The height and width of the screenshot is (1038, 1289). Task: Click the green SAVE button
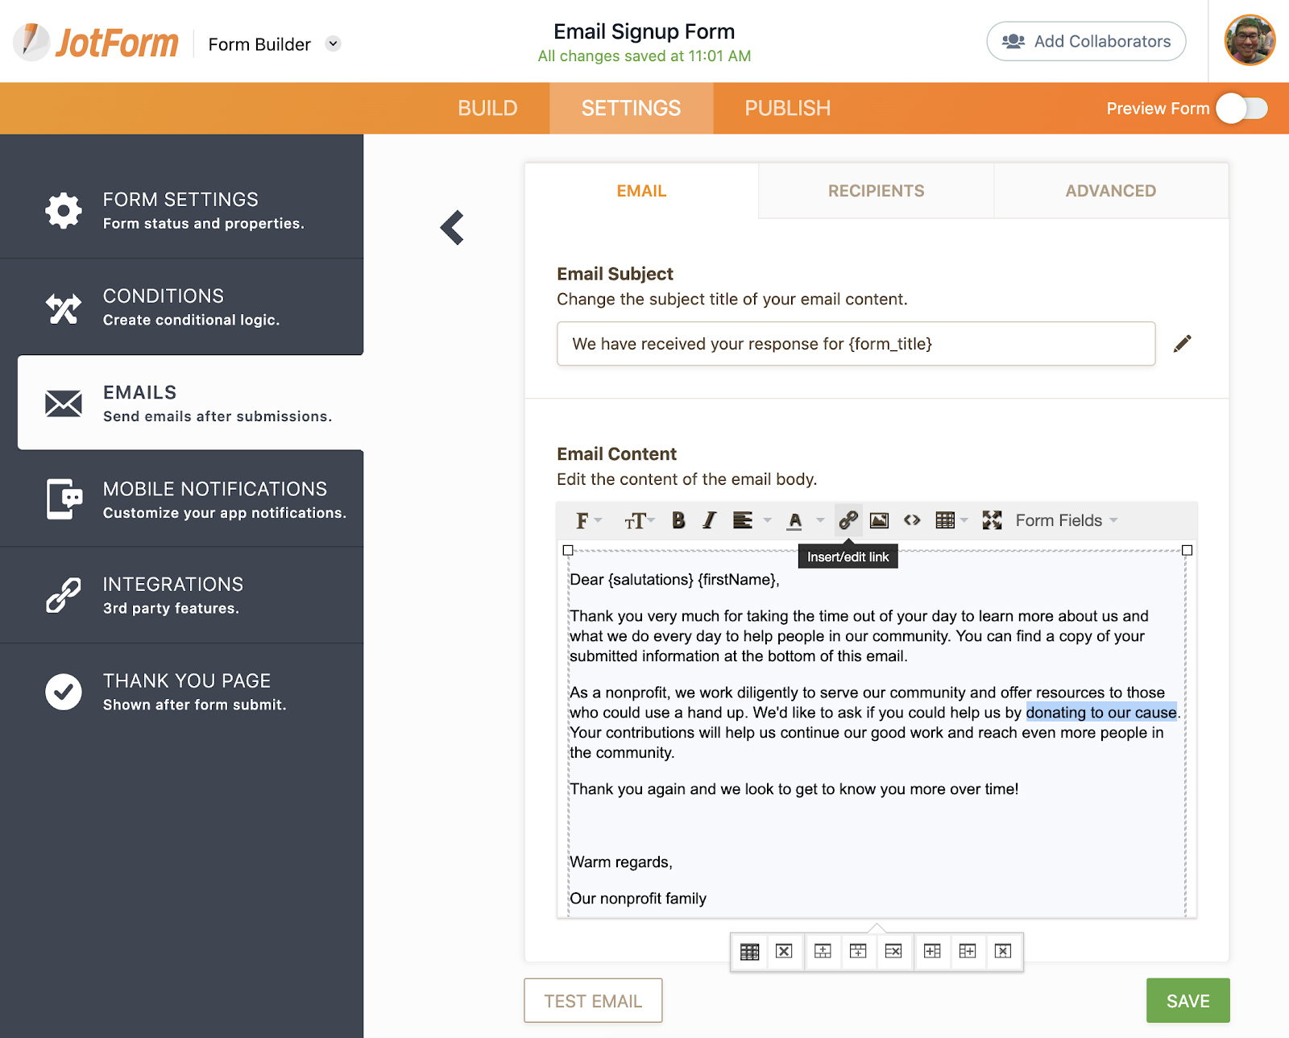tap(1188, 1001)
